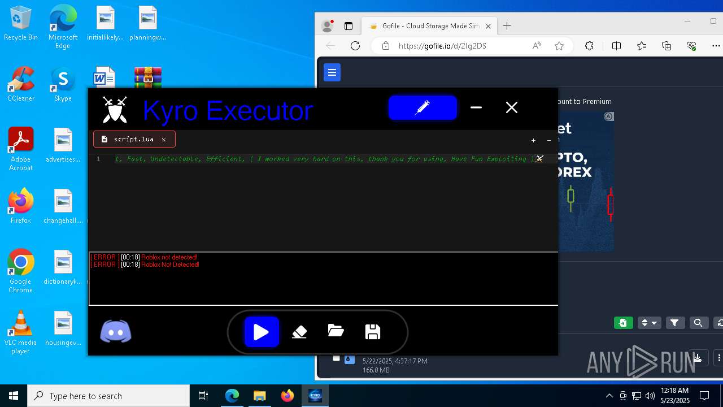The height and width of the screenshot is (407, 723).
Task: Open Google Chrome desktop shortcut
Action: click(x=21, y=271)
